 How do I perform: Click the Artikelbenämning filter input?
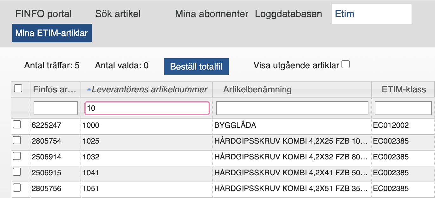coord(292,108)
